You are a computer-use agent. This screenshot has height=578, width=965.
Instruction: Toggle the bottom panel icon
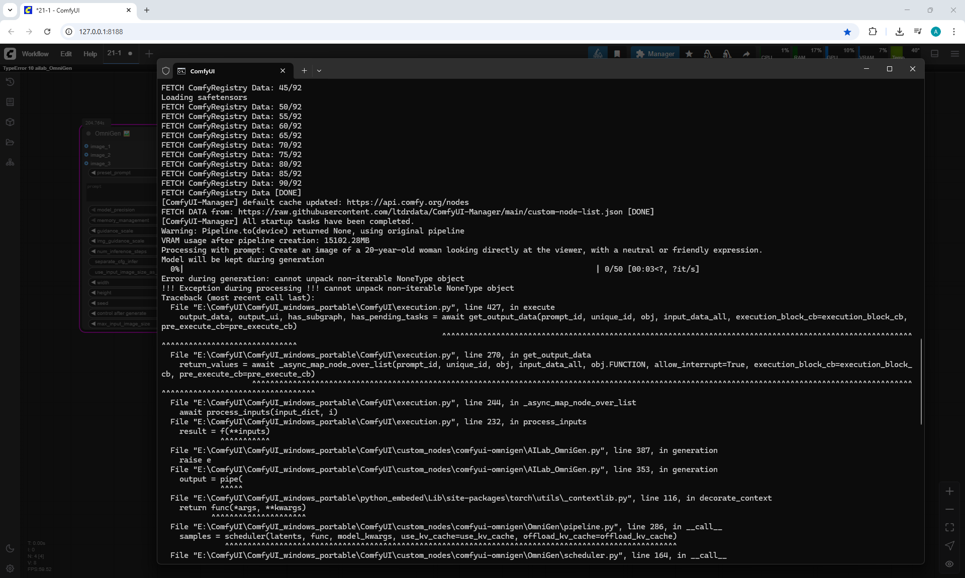coord(935,54)
